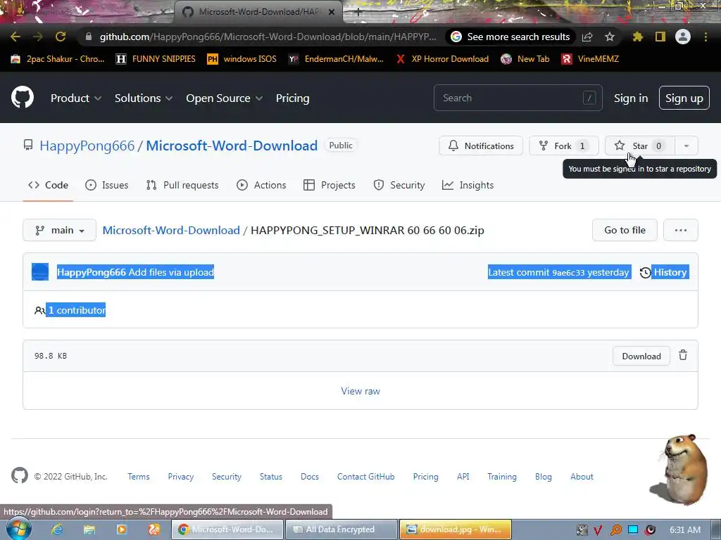This screenshot has width=721, height=540.
Task: Focus the GitHub Search field
Action: tap(518, 98)
